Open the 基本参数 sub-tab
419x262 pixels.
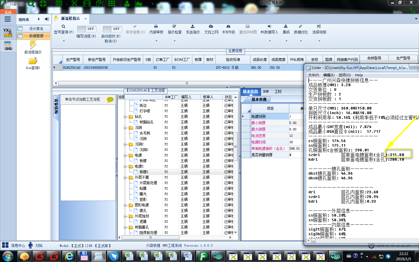[259, 99]
